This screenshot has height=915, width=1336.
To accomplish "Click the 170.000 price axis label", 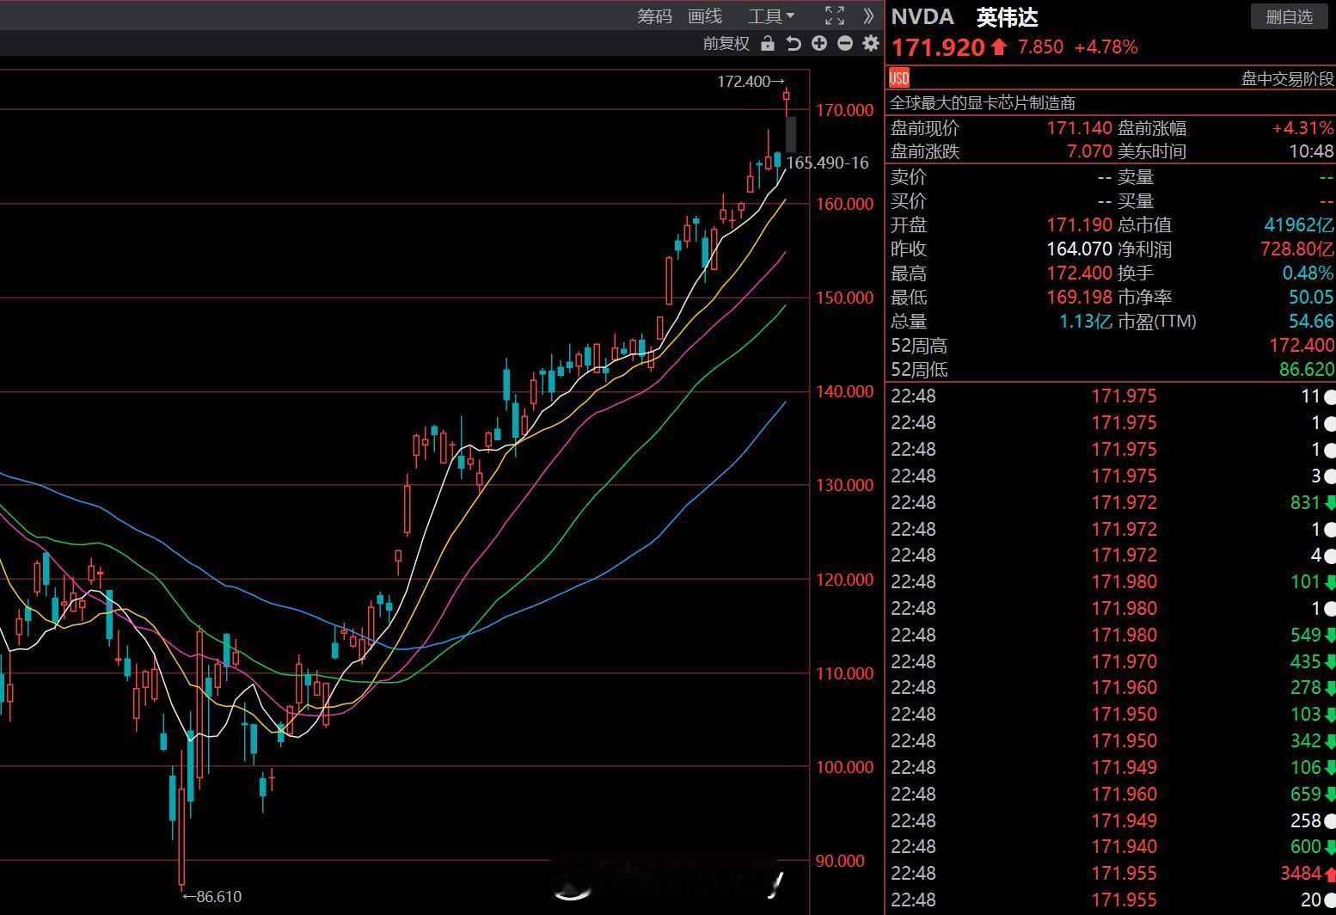I will 844,110.
